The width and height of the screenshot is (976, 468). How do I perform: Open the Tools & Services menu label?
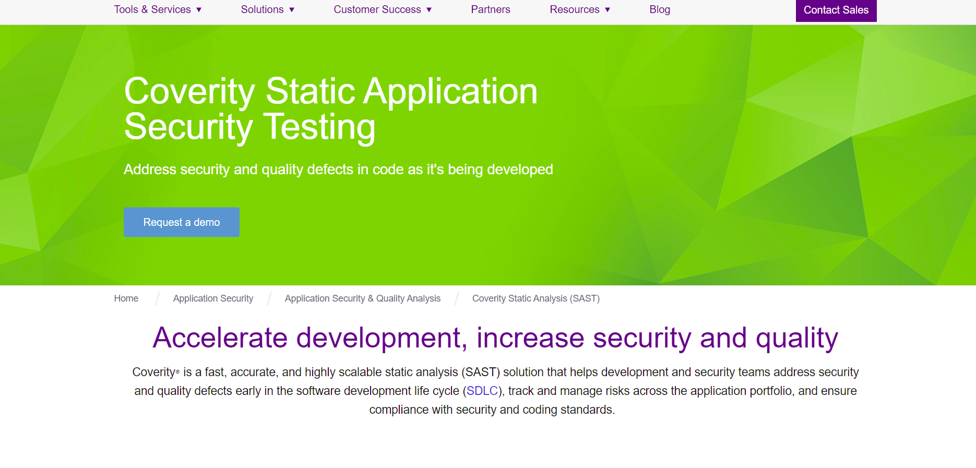coord(152,10)
